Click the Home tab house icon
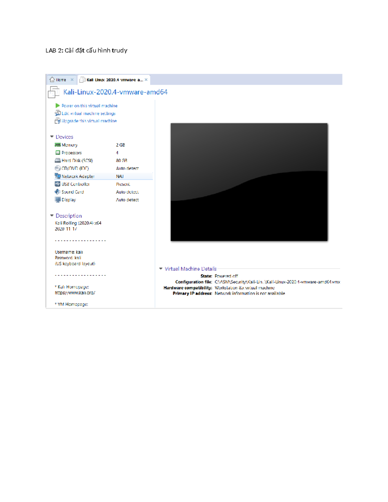 tap(52, 80)
